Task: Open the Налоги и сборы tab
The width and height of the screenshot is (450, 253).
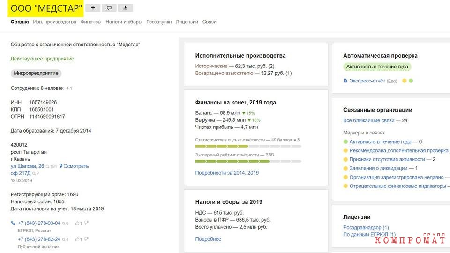Action: click(x=124, y=22)
